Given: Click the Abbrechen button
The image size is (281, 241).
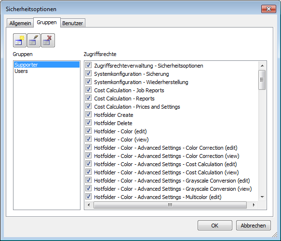Looking at the screenshot, I should point(253,226).
